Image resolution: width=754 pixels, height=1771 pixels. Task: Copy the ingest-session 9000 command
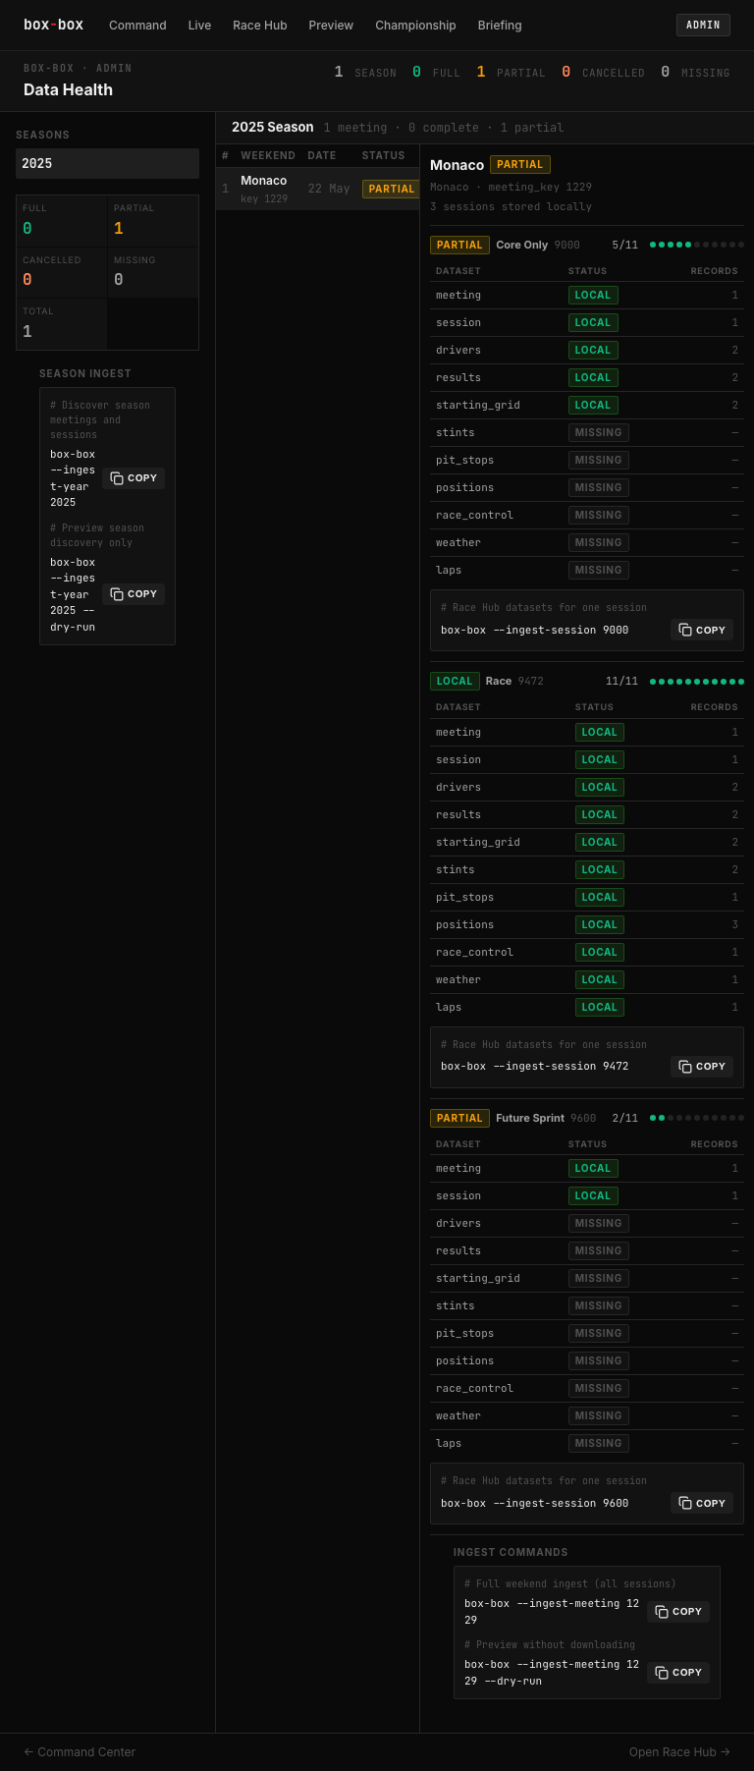(702, 630)
